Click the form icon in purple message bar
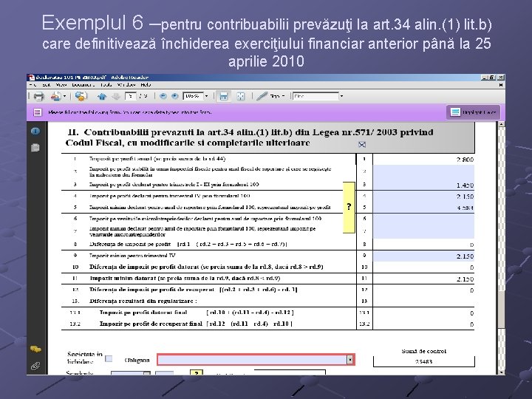The width and height of the screenshot is (532, 399). coord(38,112)
